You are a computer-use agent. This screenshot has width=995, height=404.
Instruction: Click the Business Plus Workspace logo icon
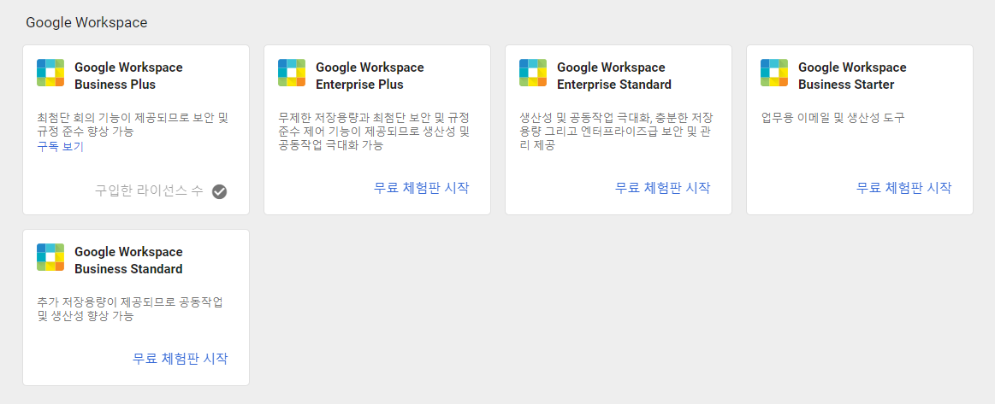(50, 73)
